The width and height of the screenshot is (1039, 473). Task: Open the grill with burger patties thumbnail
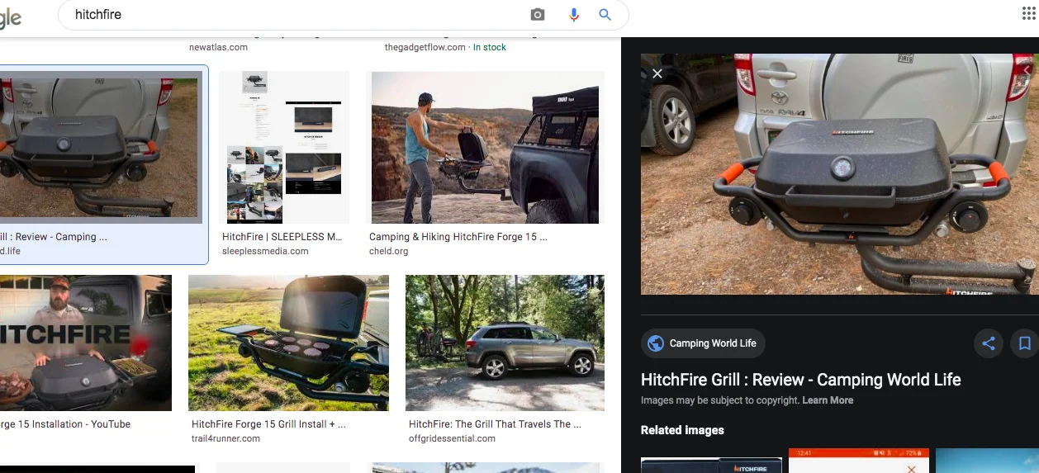pos(288,343)
